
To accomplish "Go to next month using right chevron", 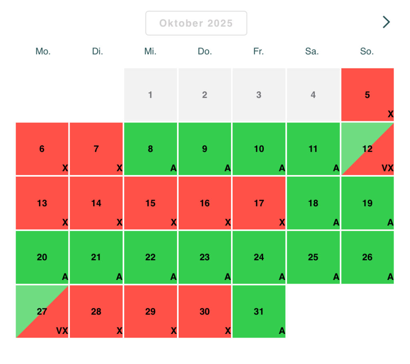I will pos(386,22).
